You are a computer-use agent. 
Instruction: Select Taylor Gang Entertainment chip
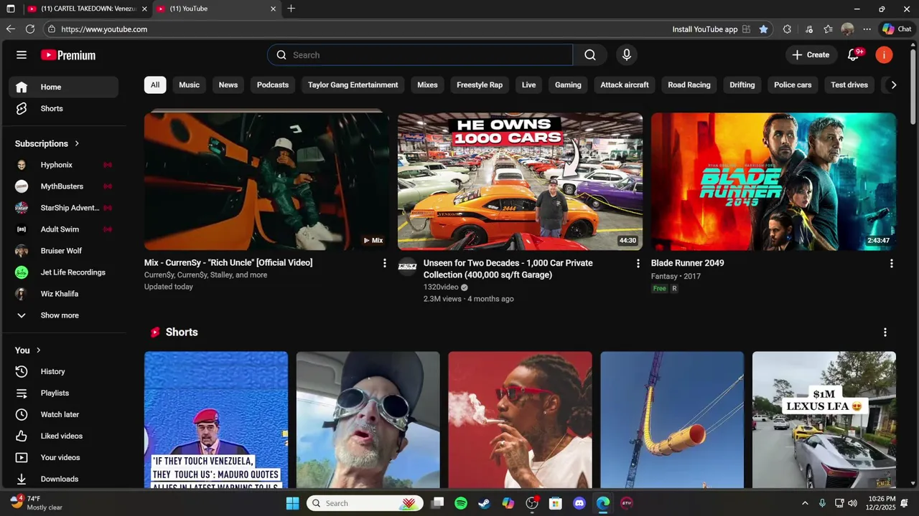[353, 85]
